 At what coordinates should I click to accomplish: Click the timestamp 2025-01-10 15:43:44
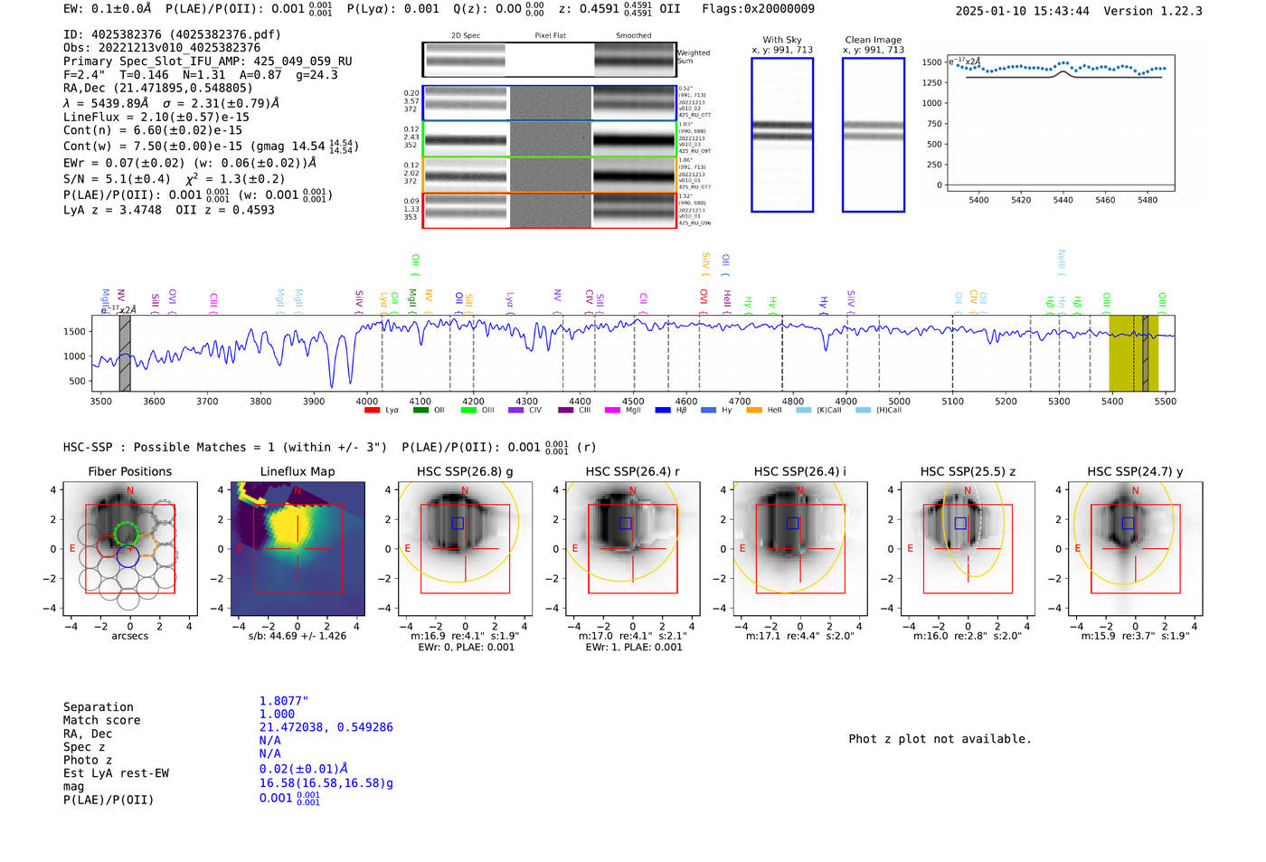coord(1023,11)
